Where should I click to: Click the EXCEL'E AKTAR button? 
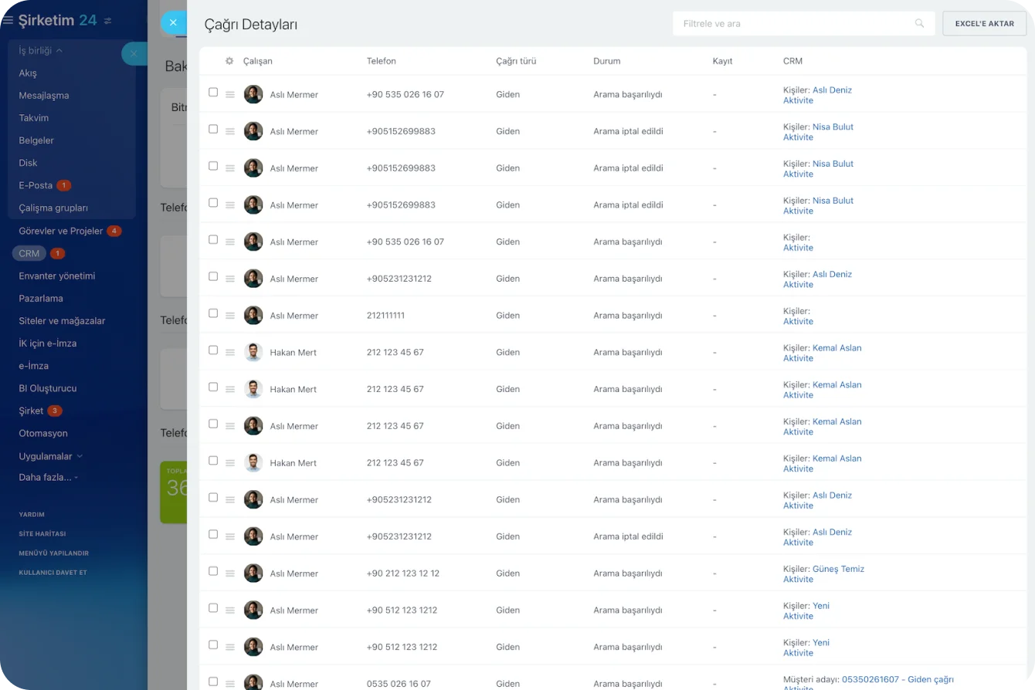tap(984, 24)
